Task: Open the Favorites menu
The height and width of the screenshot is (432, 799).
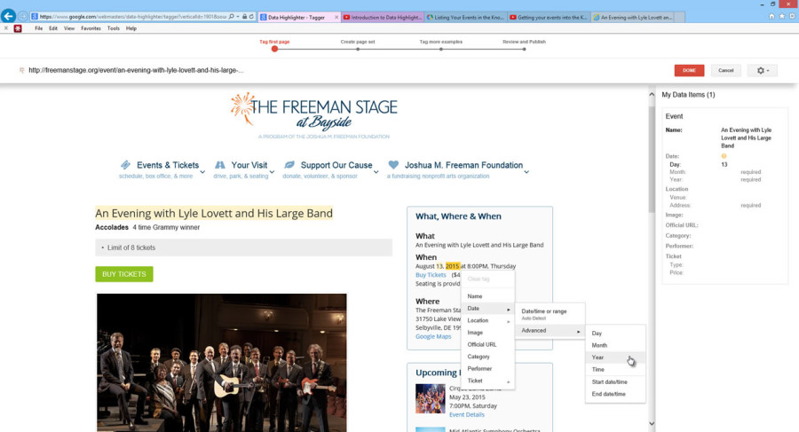Action: point(91,28)
